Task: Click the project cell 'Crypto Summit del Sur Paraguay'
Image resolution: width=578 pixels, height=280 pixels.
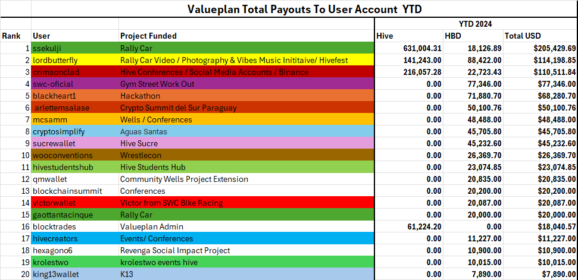Action: [246, 108]
